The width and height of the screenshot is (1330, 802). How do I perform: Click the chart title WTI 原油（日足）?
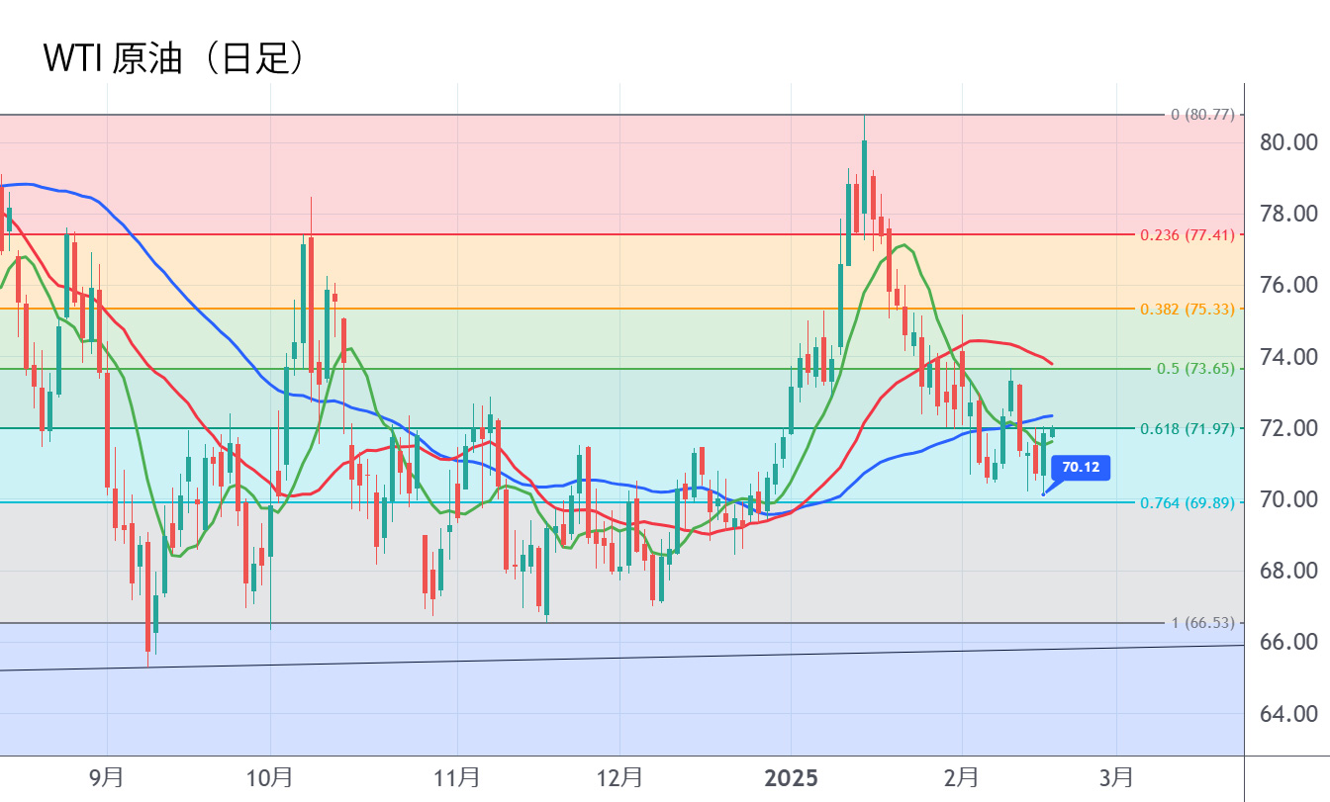174,59
